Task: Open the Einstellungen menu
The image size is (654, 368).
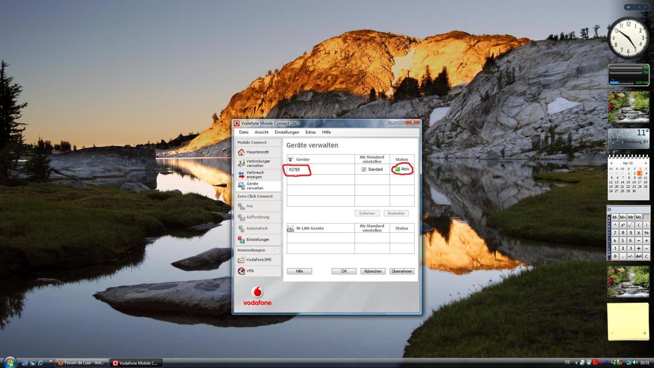Action: [287, 132]
